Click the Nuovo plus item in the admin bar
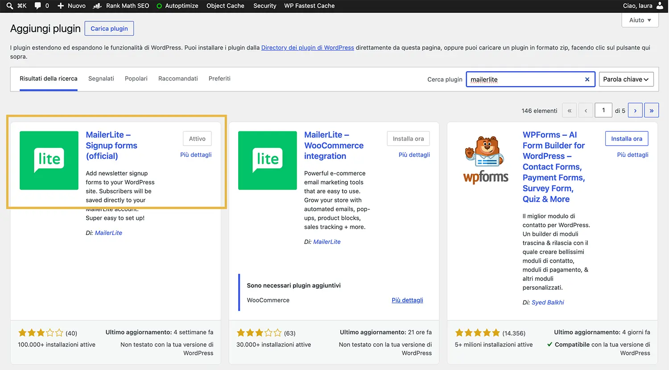Image resolution: width=669 pixels, height=370 pixels. (71, 6)
